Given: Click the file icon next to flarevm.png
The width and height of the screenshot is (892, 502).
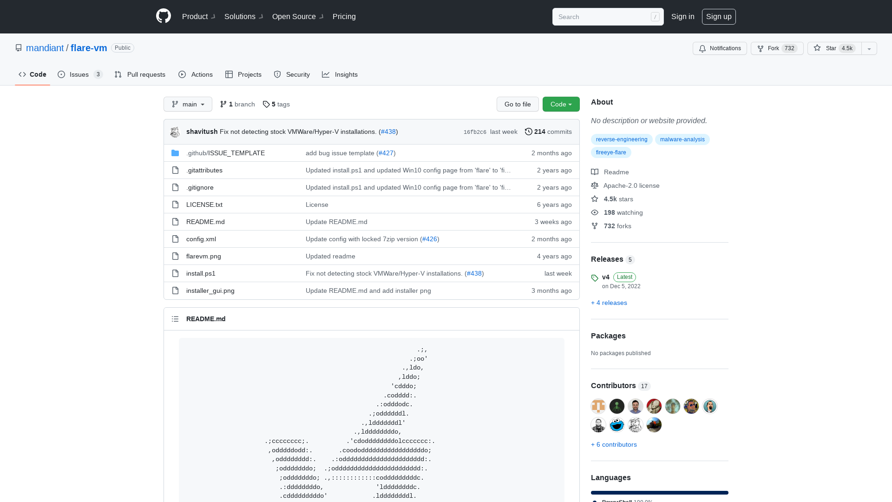Looking at the screenshot, I should (x=175, y=256).
